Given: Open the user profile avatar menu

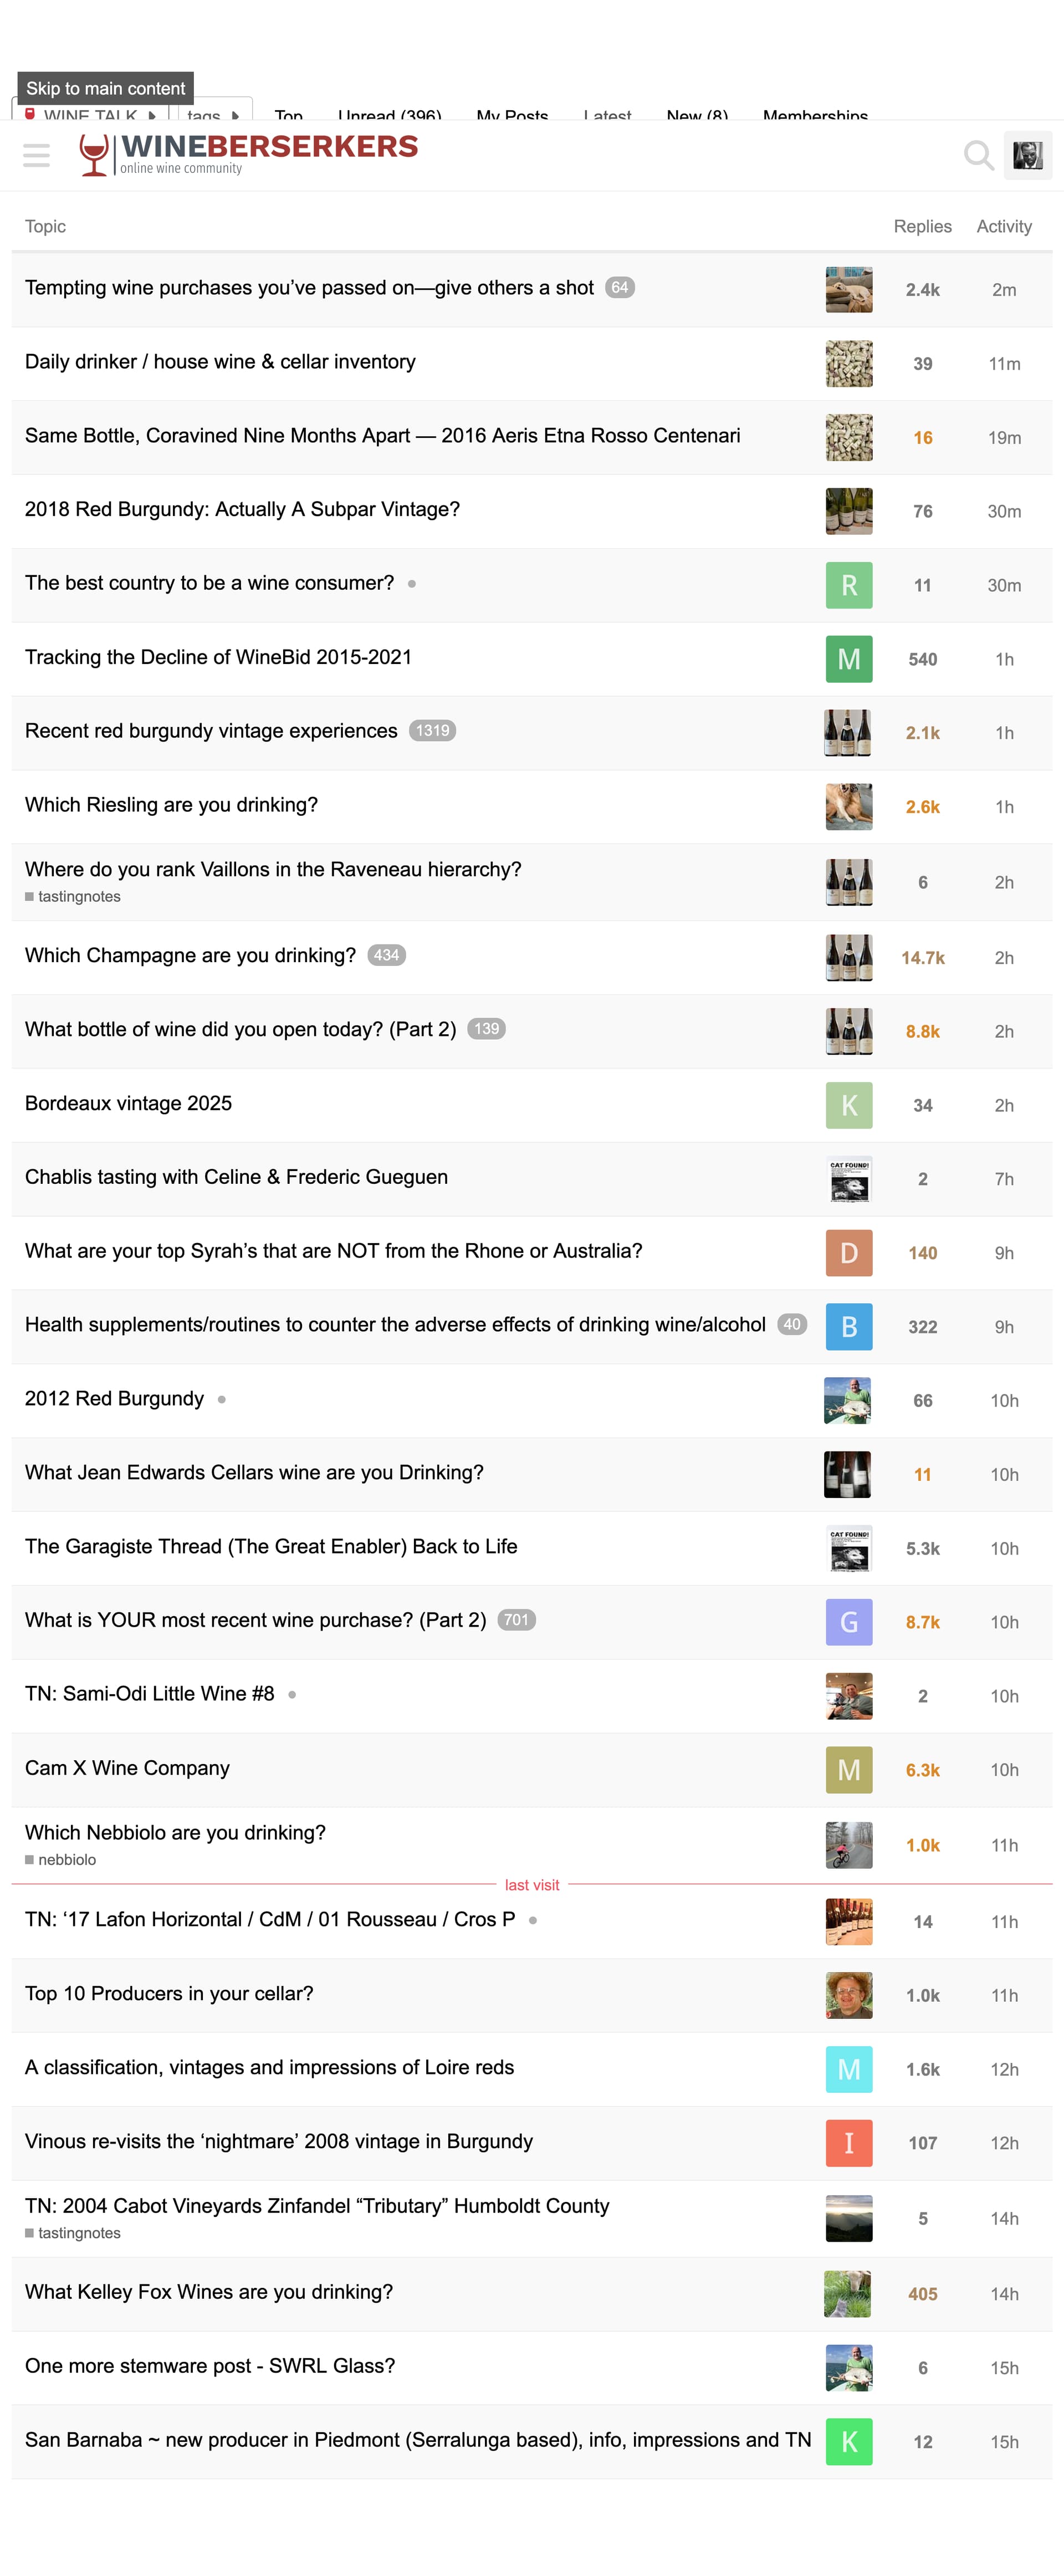Looking at the screenshot, I should [1027, 155].
